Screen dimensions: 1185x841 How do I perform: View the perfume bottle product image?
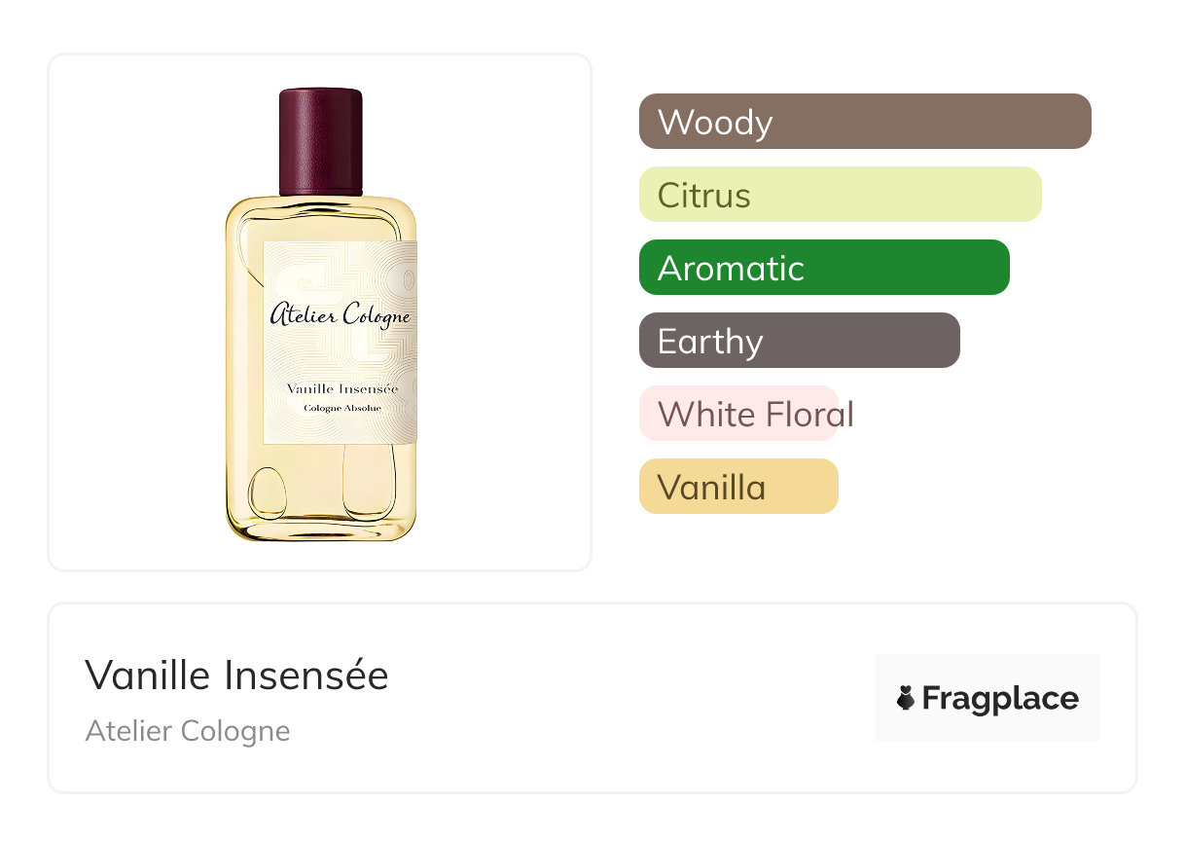tap(321, 314)
